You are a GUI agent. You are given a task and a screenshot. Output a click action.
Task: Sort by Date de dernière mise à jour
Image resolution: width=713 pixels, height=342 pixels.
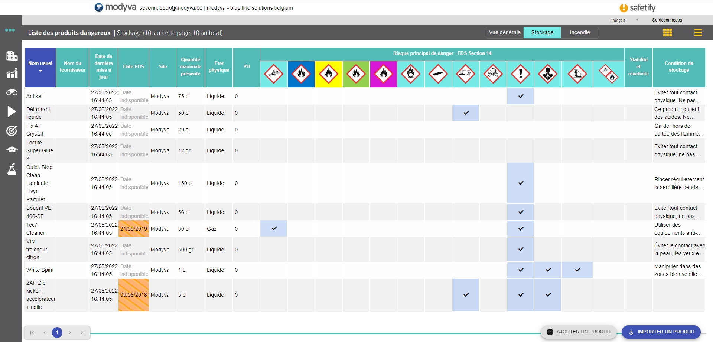[x=104, y=67]
